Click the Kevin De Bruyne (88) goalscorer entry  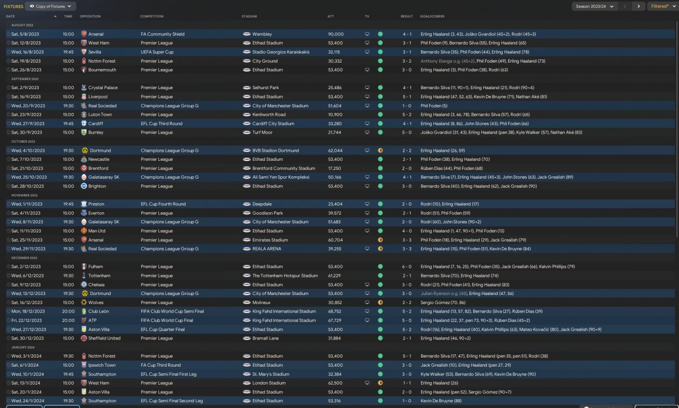[x=441, y=401]
